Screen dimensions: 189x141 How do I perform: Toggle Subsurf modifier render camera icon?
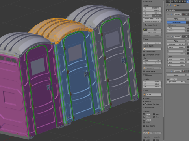click(183, 14)
